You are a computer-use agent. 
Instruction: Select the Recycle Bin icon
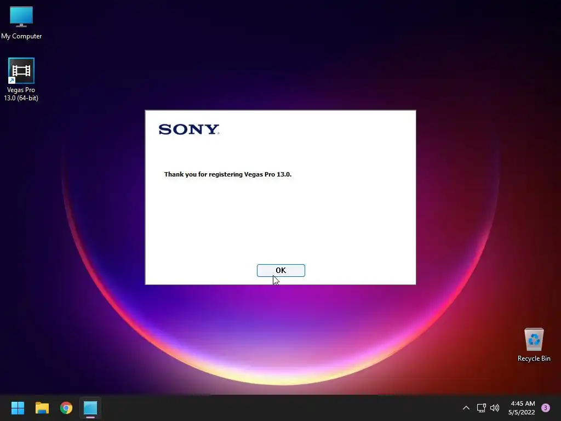point(534,345)
